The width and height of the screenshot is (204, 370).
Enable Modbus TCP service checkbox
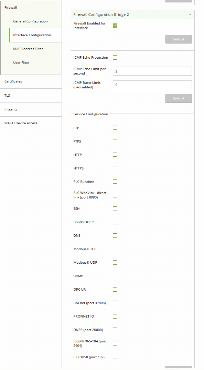click(x=115, y=249)
